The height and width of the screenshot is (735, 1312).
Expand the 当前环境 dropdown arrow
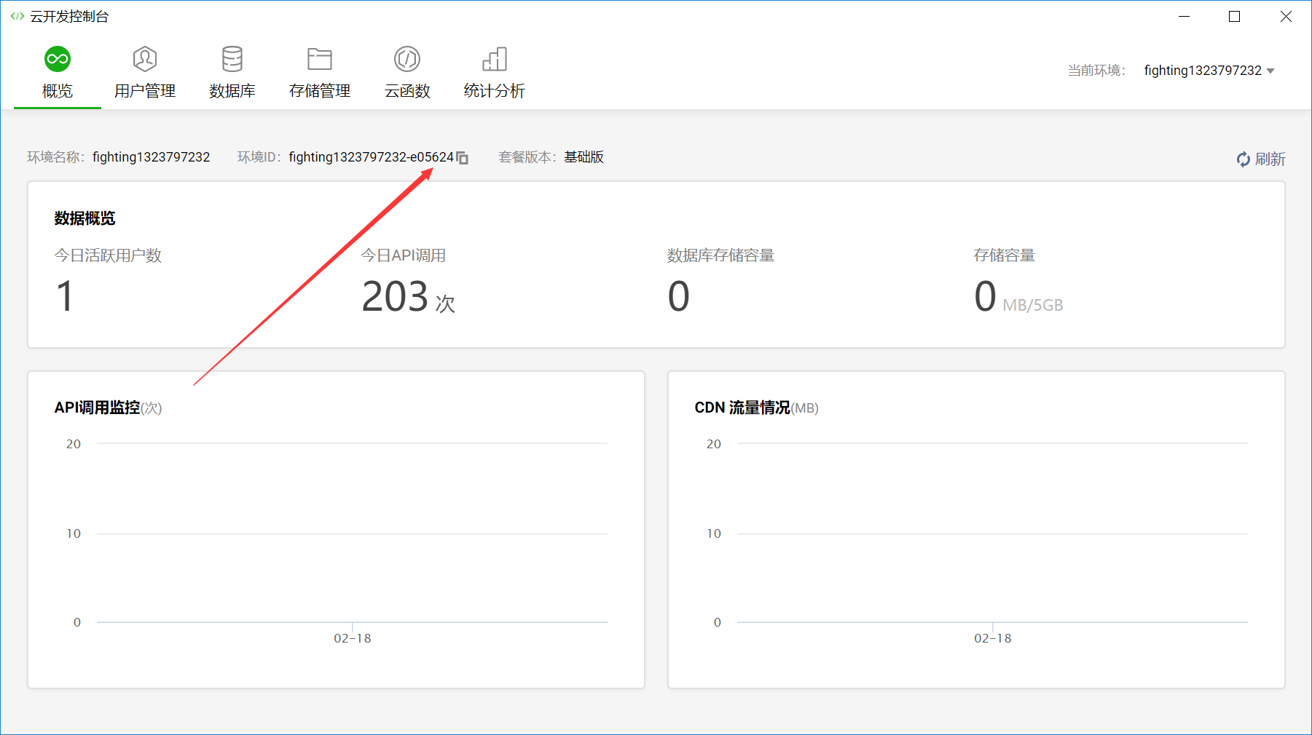pyautogui.click(x=1270, y=71)
